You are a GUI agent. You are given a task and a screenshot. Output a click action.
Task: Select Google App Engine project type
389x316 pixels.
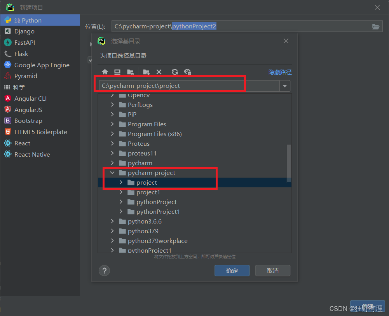[x=40, y=65]
